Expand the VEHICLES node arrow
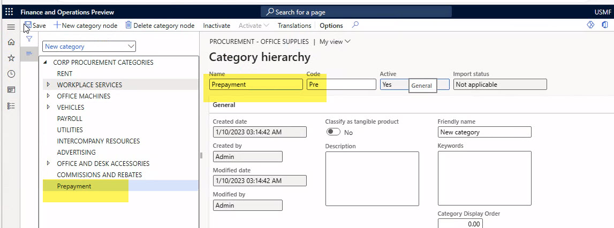Viewport: 614px width, 228px height. point(48,107)
